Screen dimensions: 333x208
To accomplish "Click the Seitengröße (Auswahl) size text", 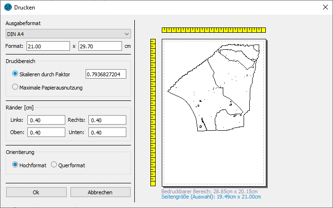I will tap(211, 197).
